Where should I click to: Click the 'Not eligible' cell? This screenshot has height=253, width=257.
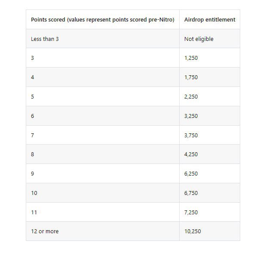point(210,39)
